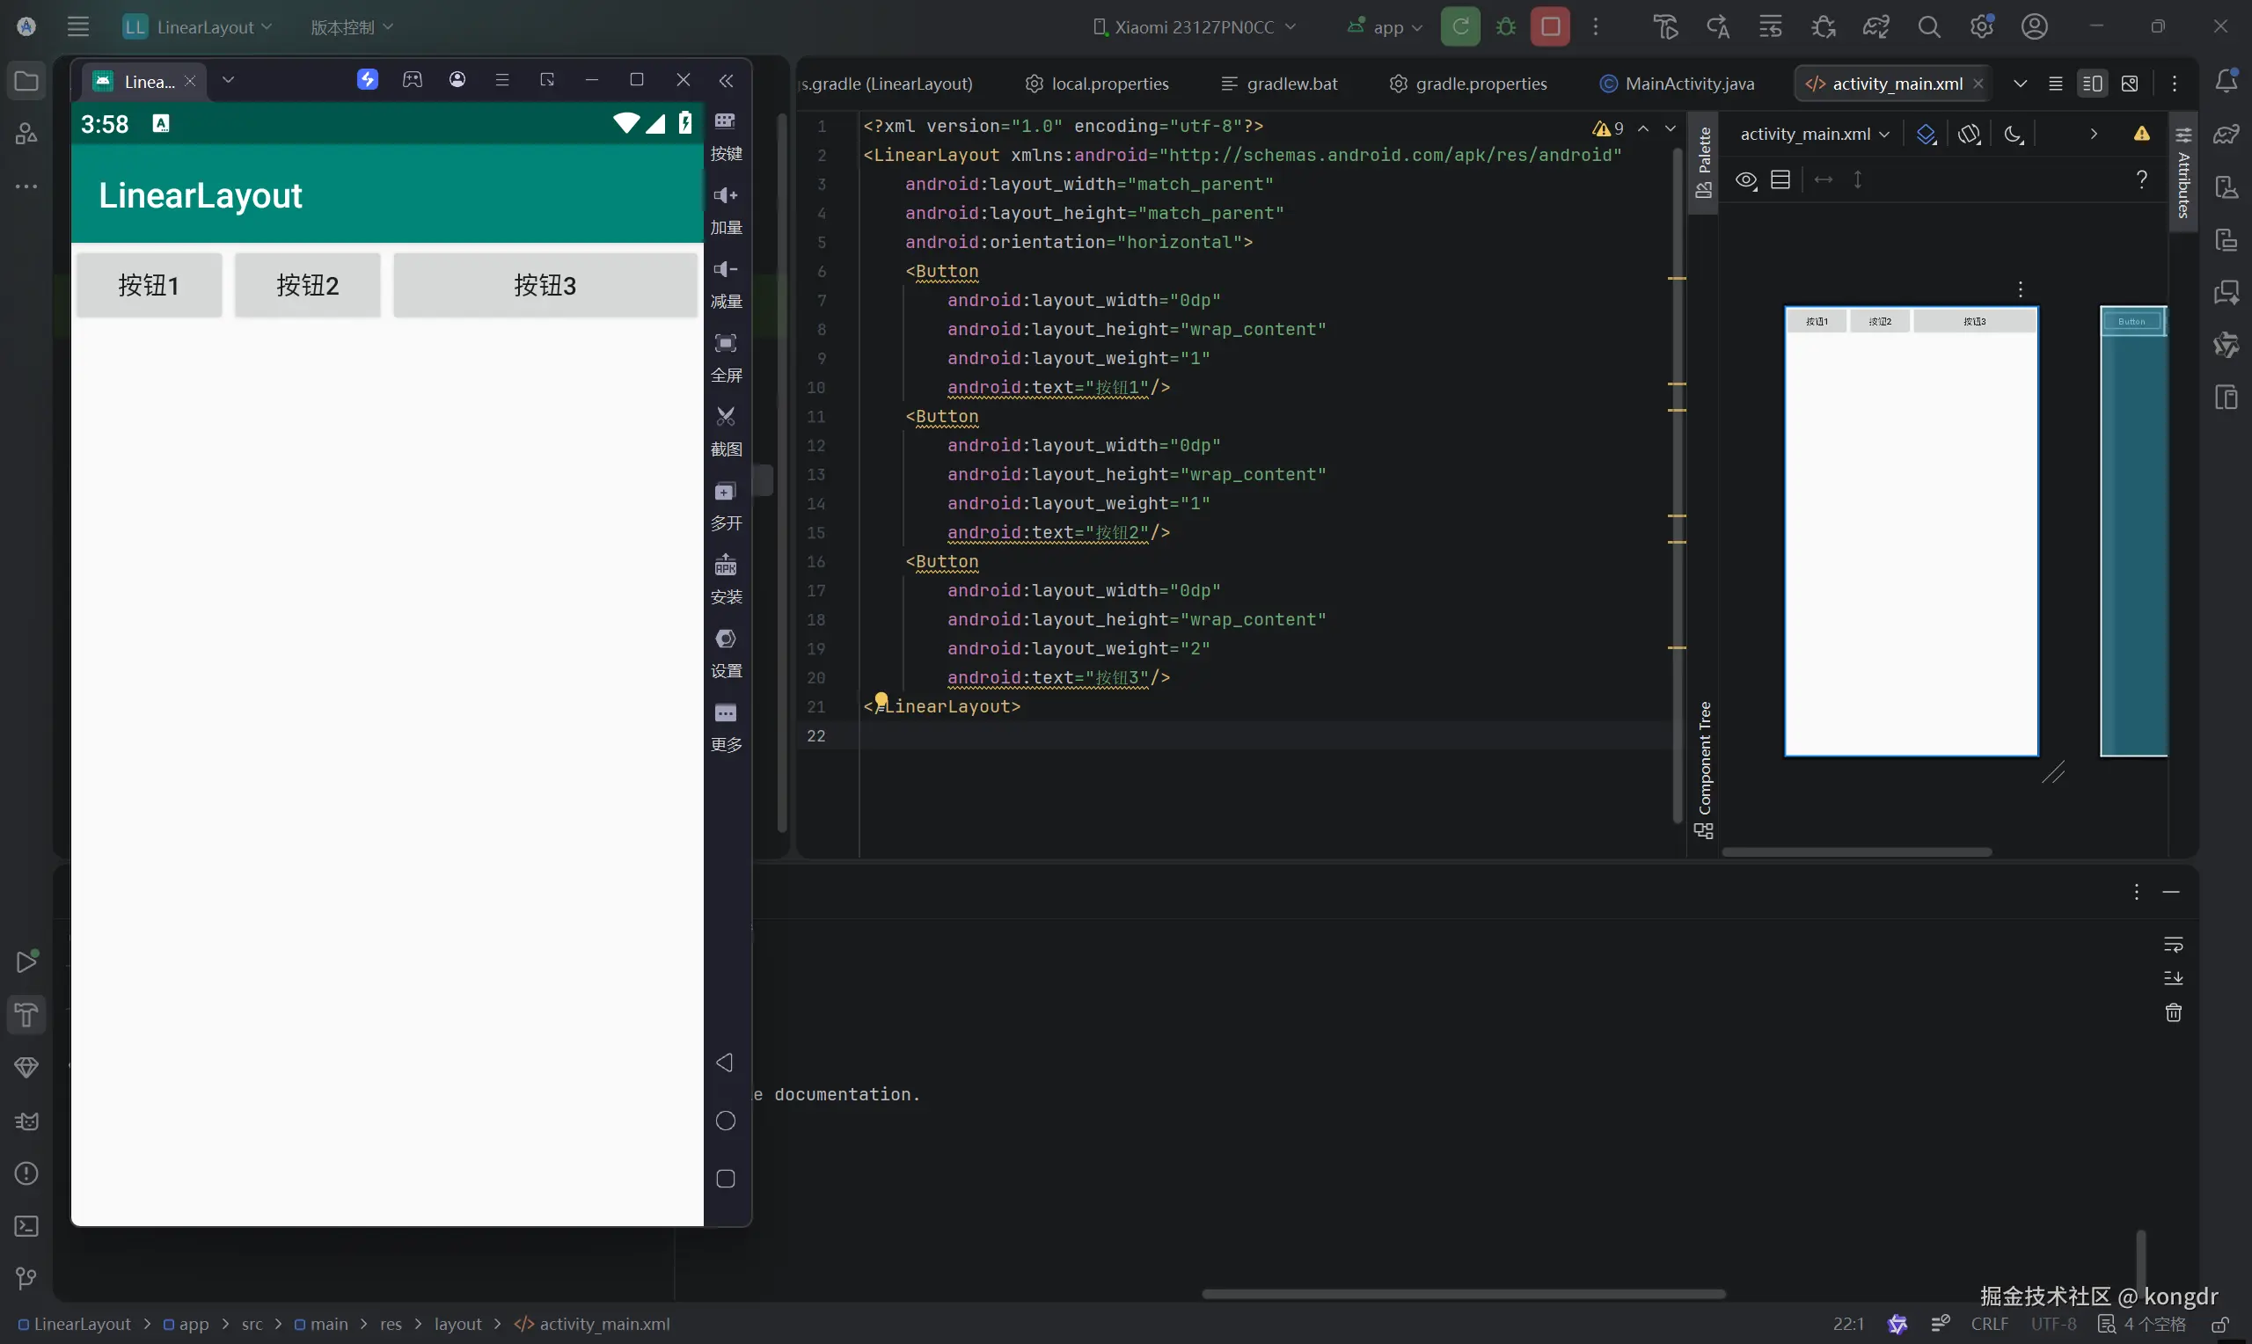Stop the running app
2252x1344 pixels.
(1550, 27)
